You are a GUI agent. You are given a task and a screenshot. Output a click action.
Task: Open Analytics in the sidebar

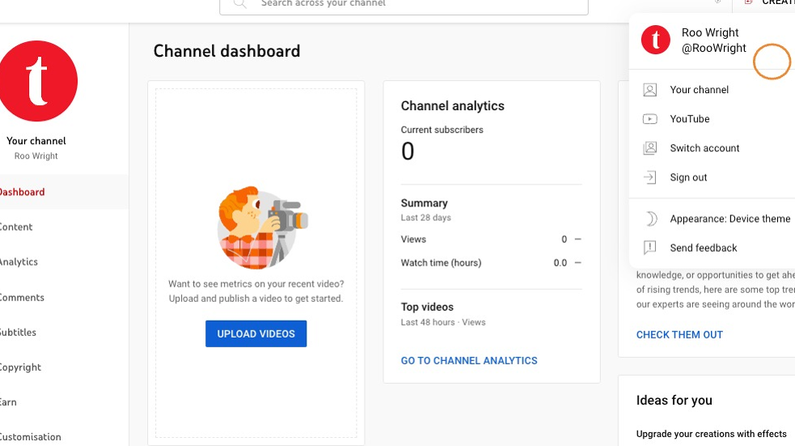(x=64, y=261)
